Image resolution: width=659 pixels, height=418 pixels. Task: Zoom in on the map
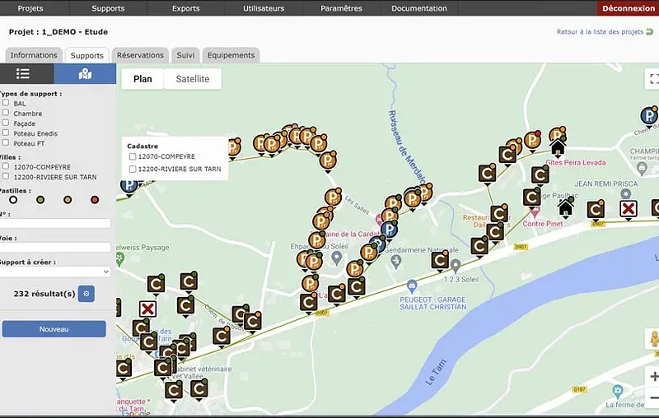[653, 377]
